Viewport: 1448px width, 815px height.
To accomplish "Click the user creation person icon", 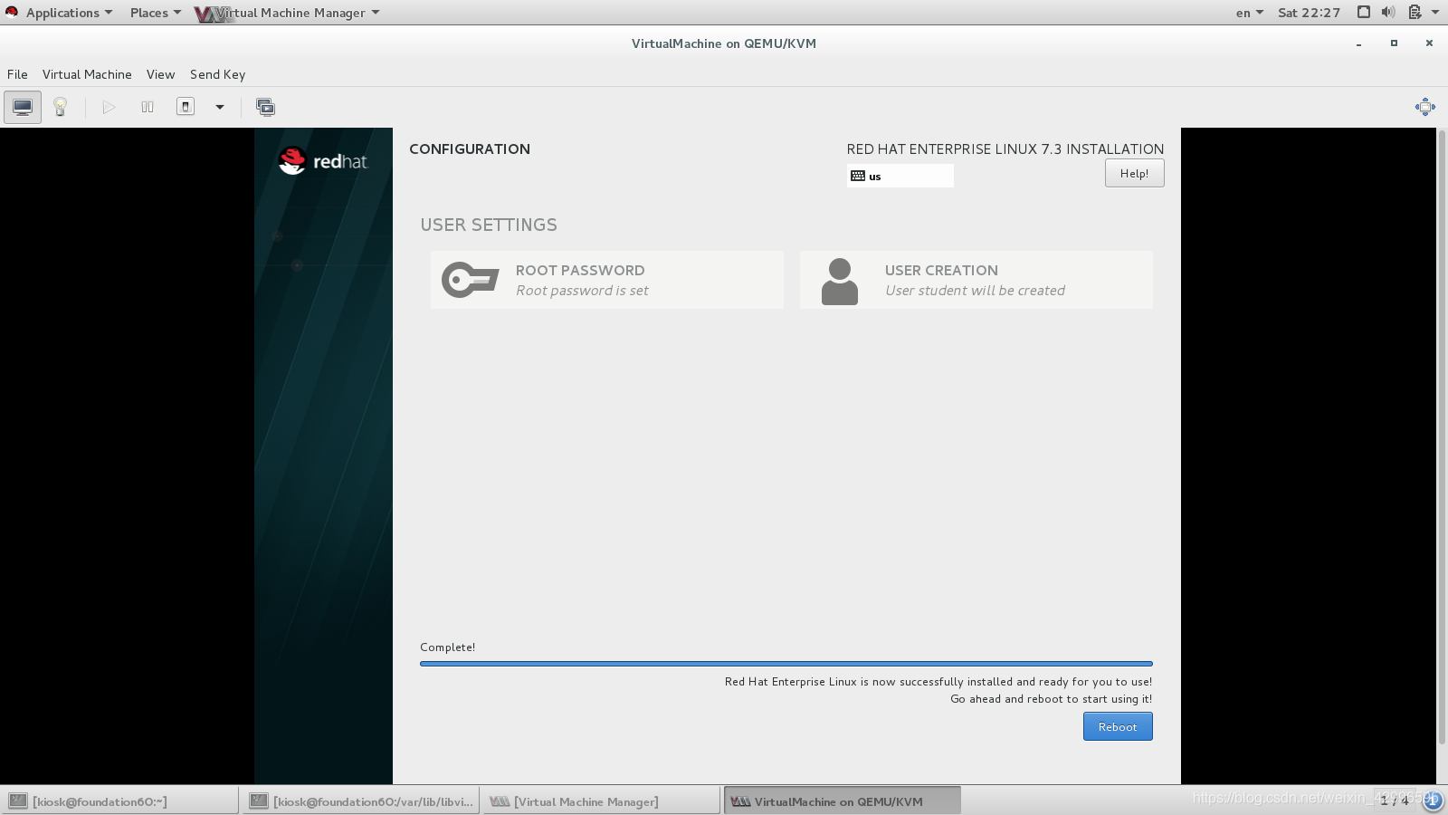I will click(x=839, y=281).
